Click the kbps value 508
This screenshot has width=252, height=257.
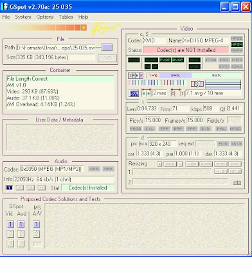coord(211,109)
